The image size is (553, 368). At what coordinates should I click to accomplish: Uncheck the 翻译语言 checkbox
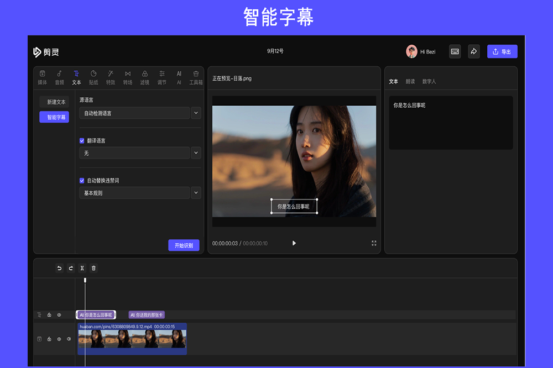pyautogui.click(x=82, y=141)
